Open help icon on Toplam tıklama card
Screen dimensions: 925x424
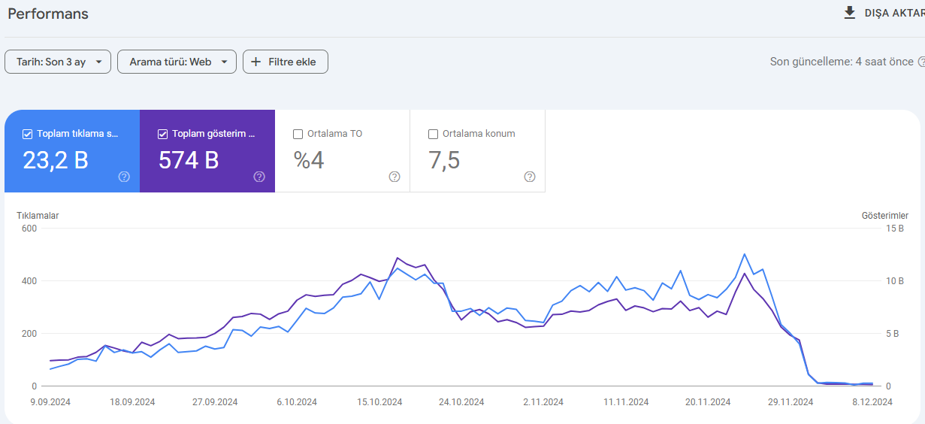(124, 177)
